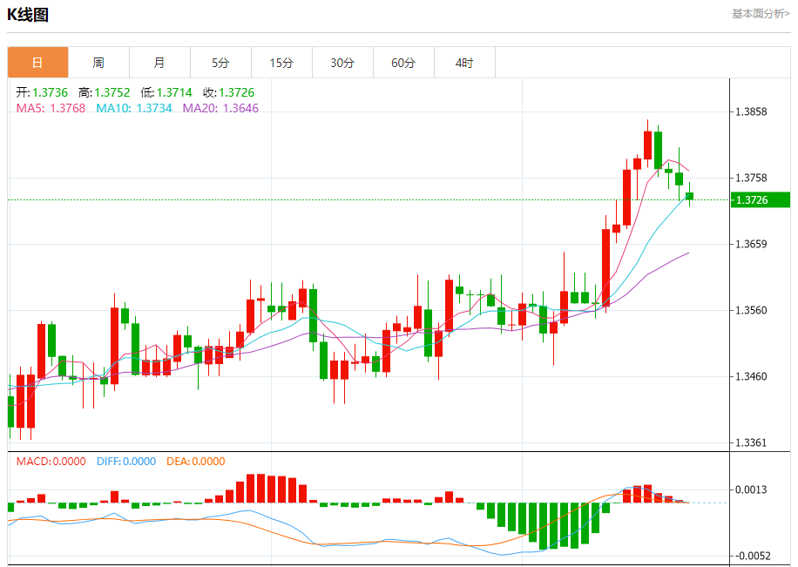
Task: Click the MA20: 1.3646 legend
Action: [x=221, y=108]
